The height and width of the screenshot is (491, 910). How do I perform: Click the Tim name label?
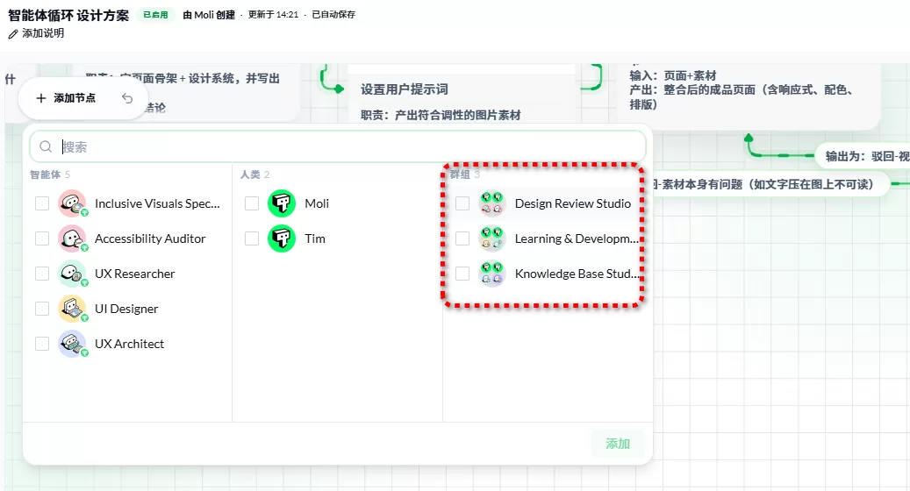315,238
